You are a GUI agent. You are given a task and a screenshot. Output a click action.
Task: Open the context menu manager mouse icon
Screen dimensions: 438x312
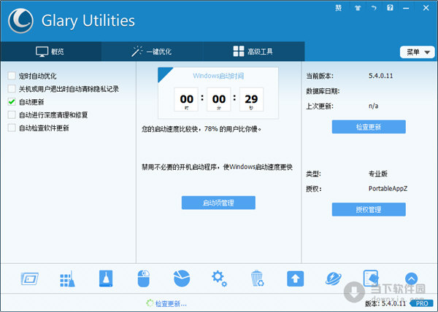click(x=144, y=278)
